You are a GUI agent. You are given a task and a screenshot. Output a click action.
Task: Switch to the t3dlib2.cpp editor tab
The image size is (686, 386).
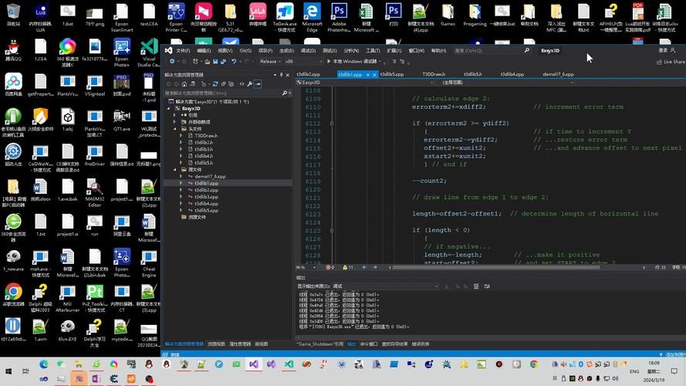pyautogui.click(x=308, y=74)
